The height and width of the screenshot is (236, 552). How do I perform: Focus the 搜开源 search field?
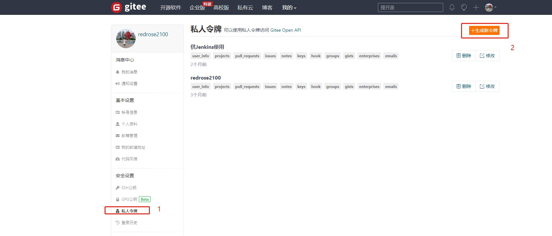coord(410,7)
